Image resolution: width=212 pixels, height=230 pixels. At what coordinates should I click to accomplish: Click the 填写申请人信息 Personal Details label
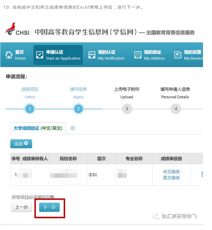click(175, 93)
